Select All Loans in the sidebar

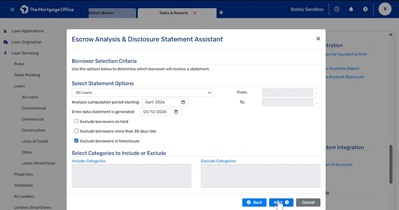click(x=30, y=97)
